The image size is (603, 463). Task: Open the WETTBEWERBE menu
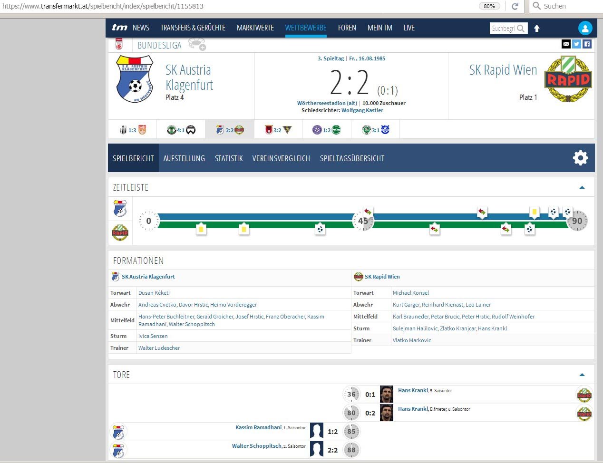(306, 28)
